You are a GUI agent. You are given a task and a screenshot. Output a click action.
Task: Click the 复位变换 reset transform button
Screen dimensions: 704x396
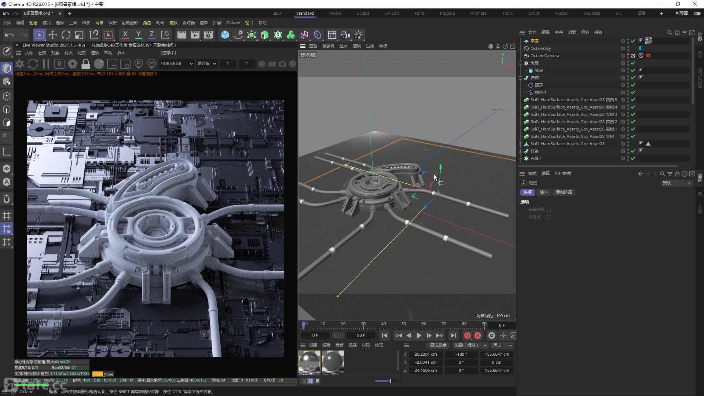438,345
